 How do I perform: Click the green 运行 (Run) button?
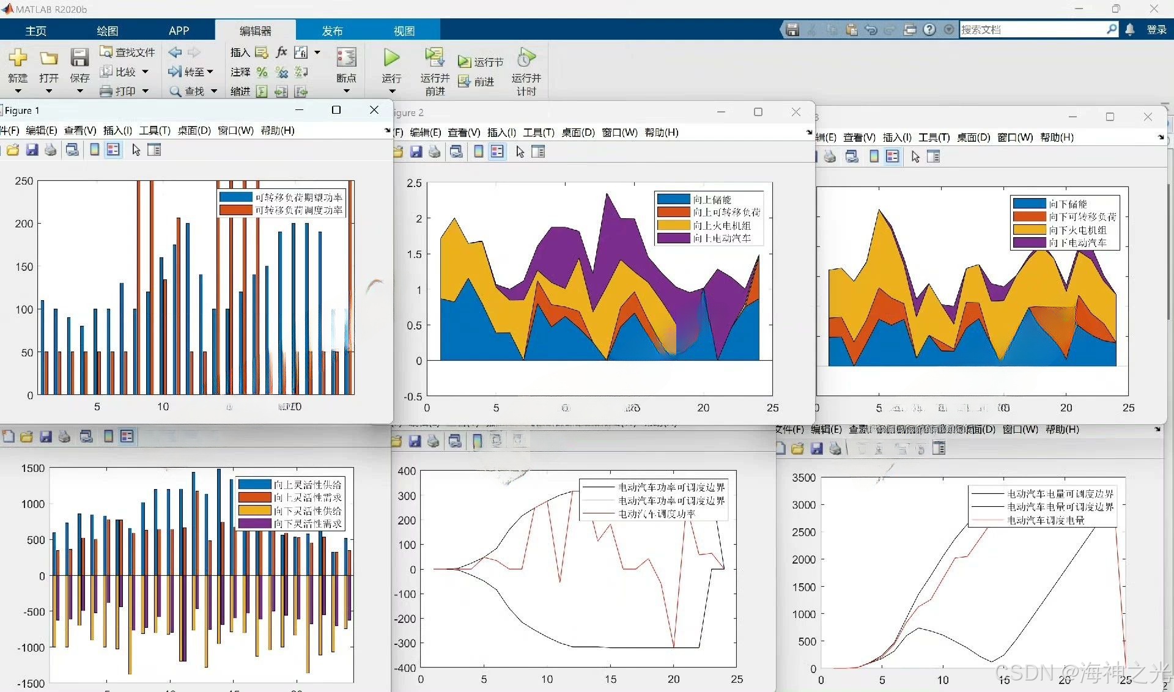(x=391, y=59)
